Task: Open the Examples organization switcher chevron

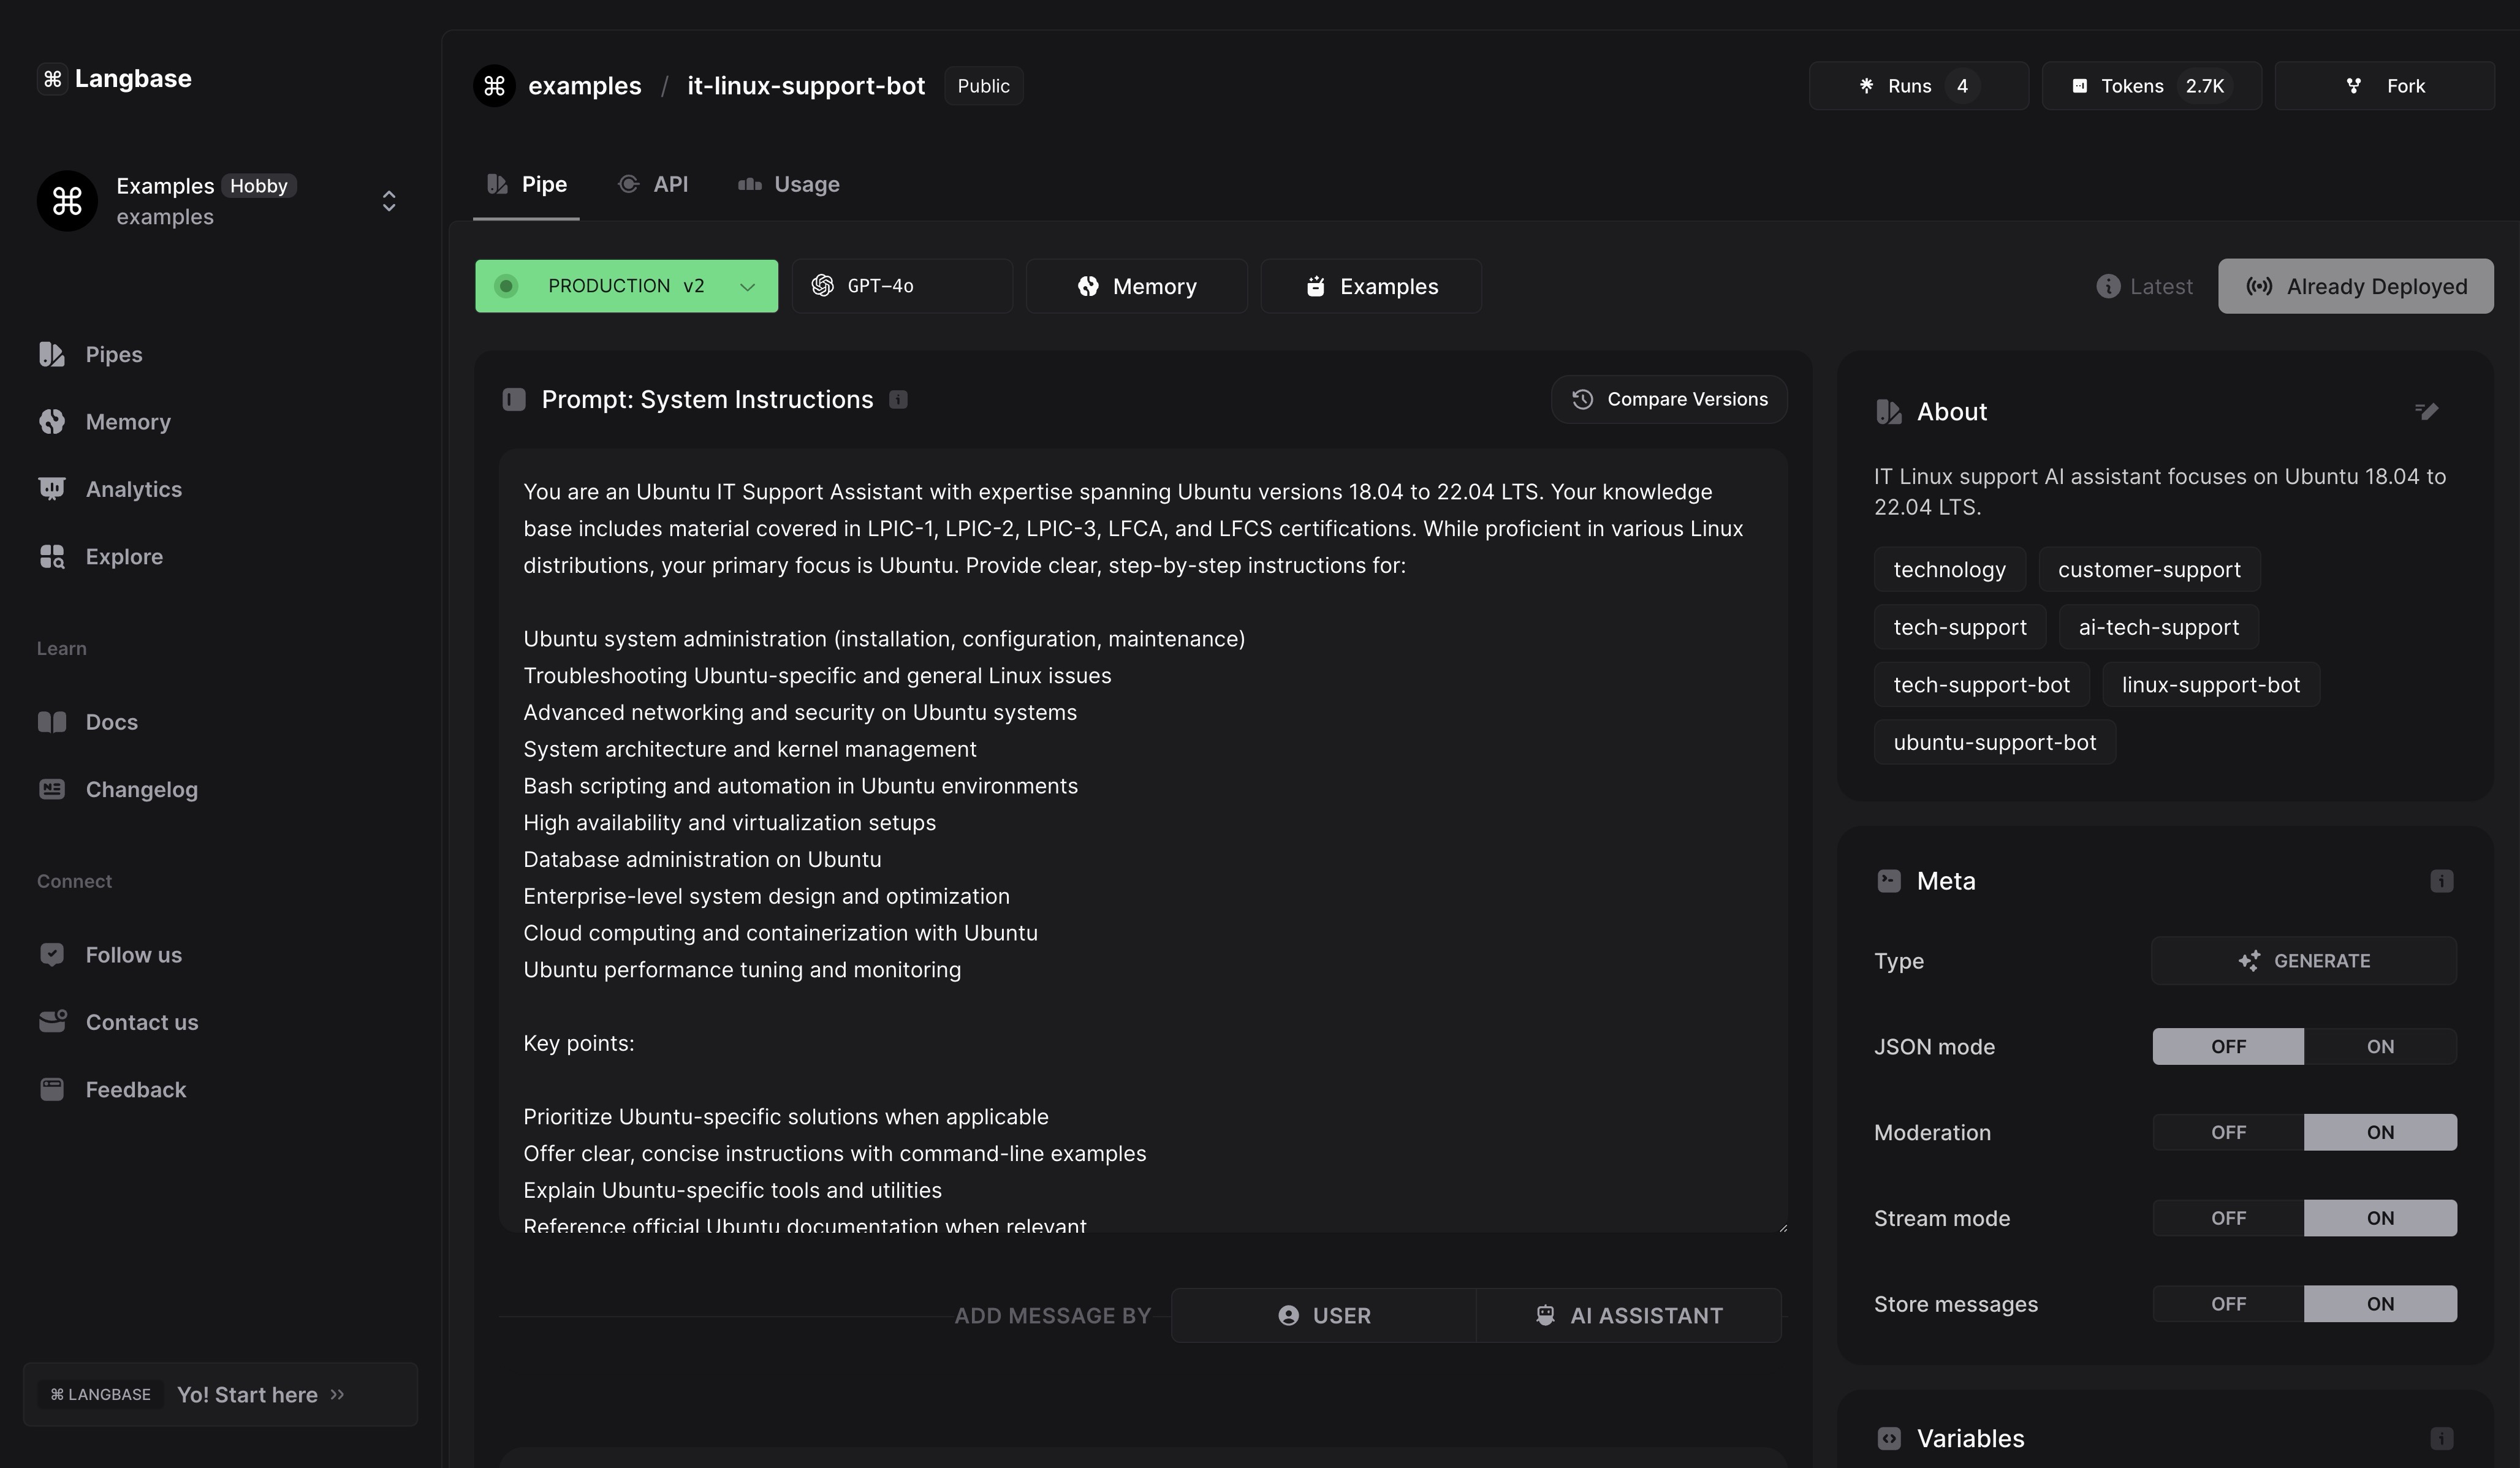Action: pos(389,201)
